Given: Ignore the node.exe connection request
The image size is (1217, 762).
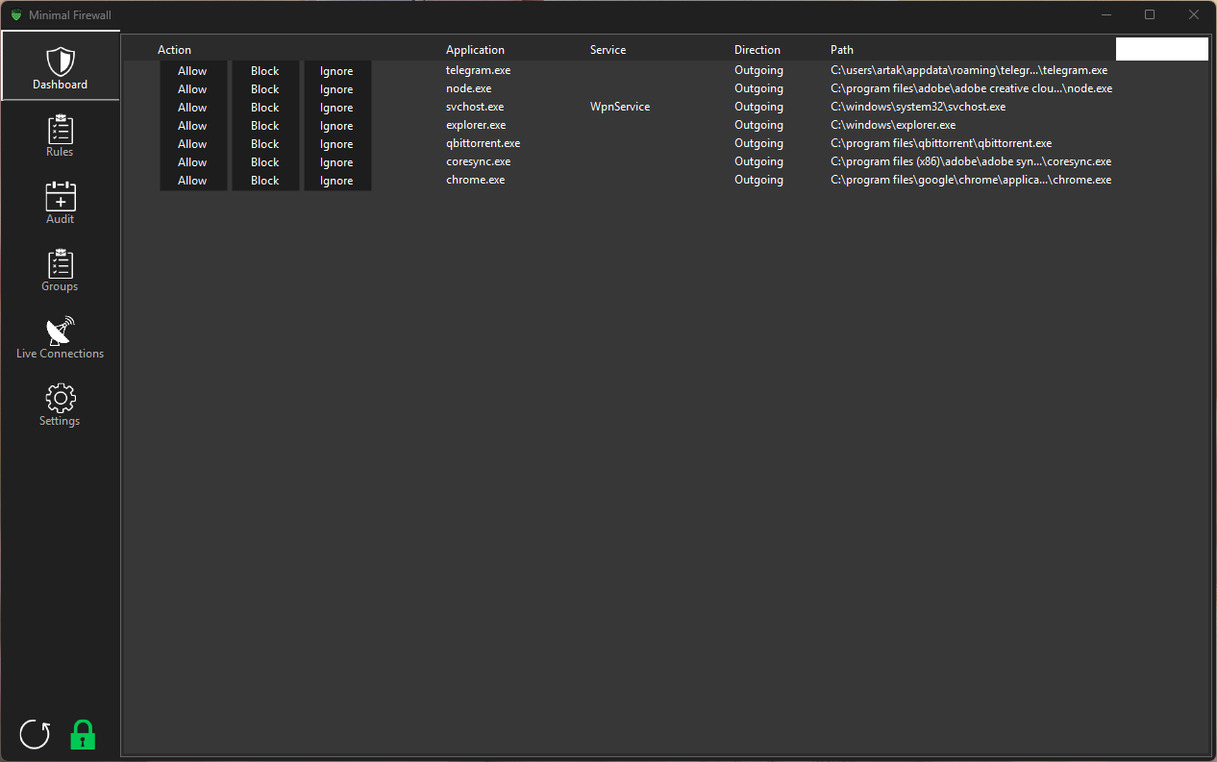Looking at the screenshot, I should tap(336, 89).
